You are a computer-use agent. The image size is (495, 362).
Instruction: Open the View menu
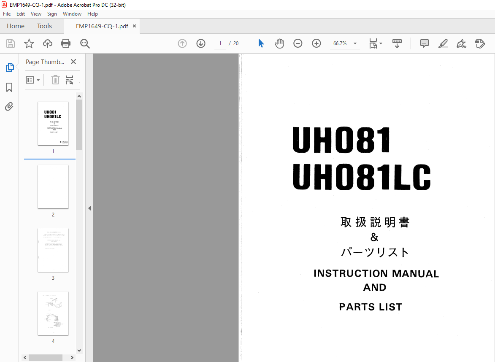pos(36,14)
